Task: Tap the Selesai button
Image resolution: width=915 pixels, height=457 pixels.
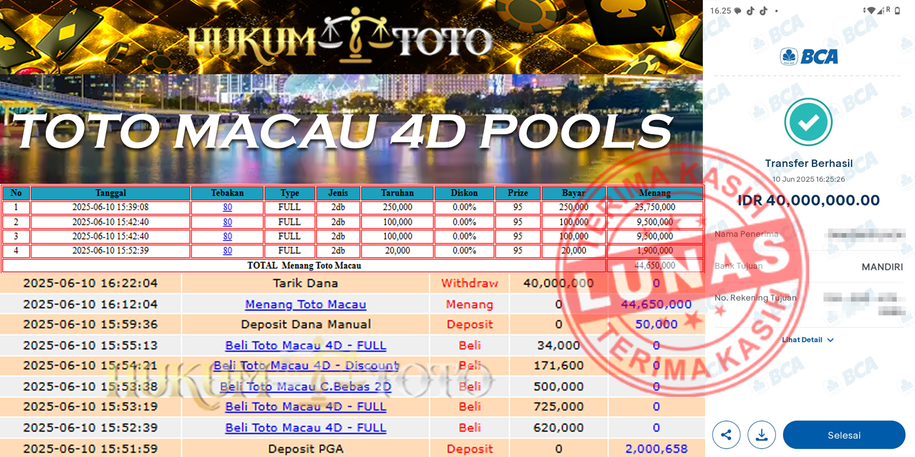Action: click(x=844, y=435)
